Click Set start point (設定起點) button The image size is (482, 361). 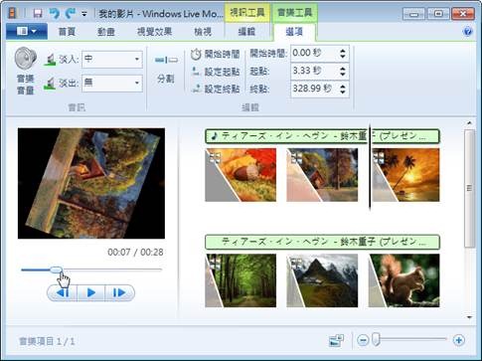(216, 72)
